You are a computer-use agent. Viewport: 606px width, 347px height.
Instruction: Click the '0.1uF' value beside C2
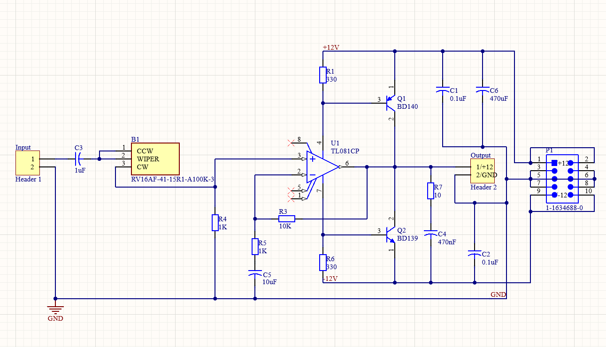(490, 262)
